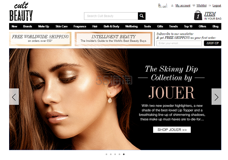Click the Free Worldwide Shipping banner
This screenshot has height=160, width=228.
click(x=40, y=39)
